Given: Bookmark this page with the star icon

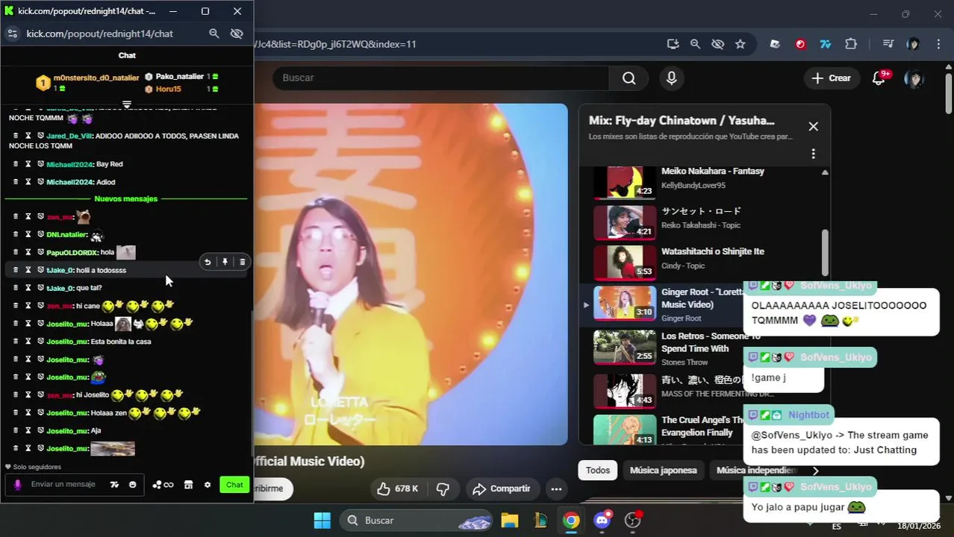Looking at the screenshot, I should coord(740,44).
